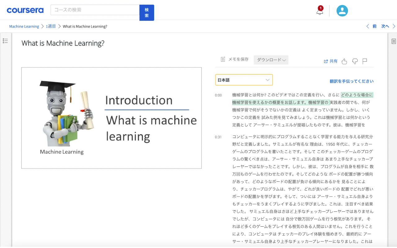Open the 日本語 language selector
The width and height of the screenshot is (397, 248).
tap(244, 80)
